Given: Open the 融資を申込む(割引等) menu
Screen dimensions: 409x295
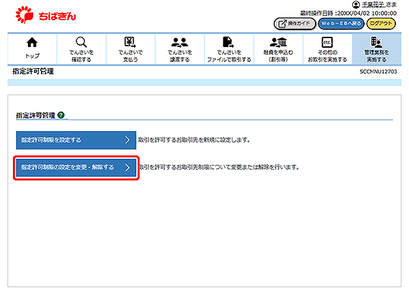Looking at the screenshot, I should (278, 49).
